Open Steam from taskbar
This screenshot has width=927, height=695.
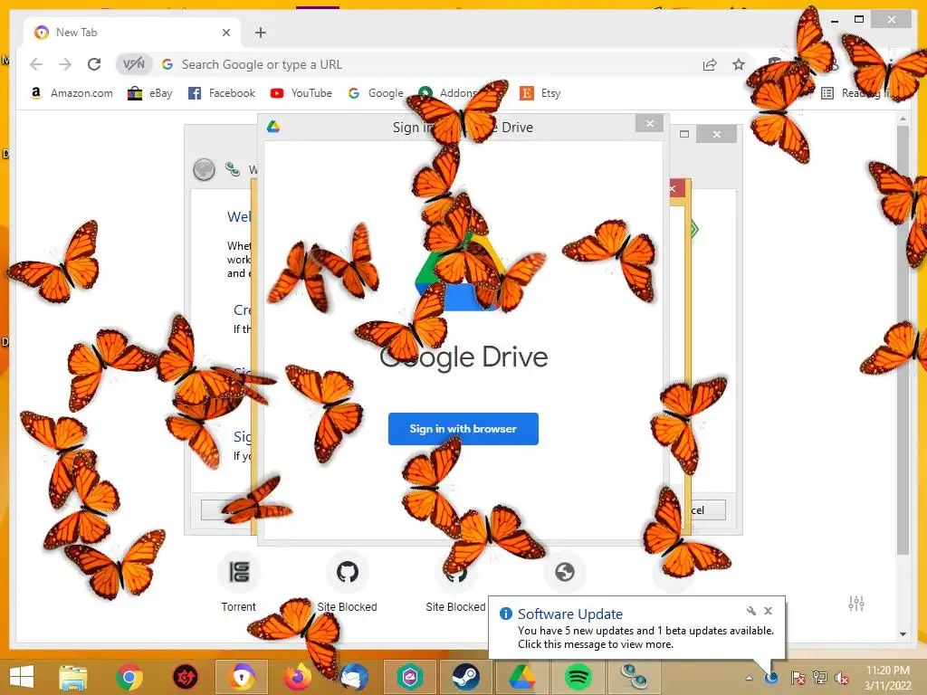[x=466, y=677]
